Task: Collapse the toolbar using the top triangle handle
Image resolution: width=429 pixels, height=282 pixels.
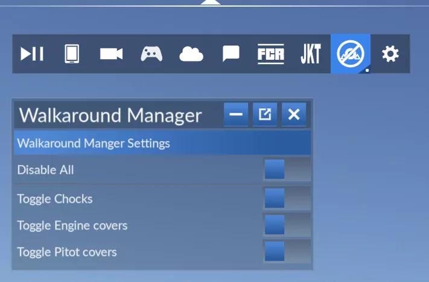Action: tap(210, 2)
